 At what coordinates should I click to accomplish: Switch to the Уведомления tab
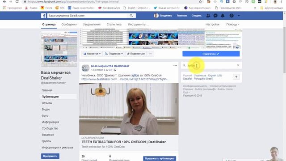coord(92,24)
